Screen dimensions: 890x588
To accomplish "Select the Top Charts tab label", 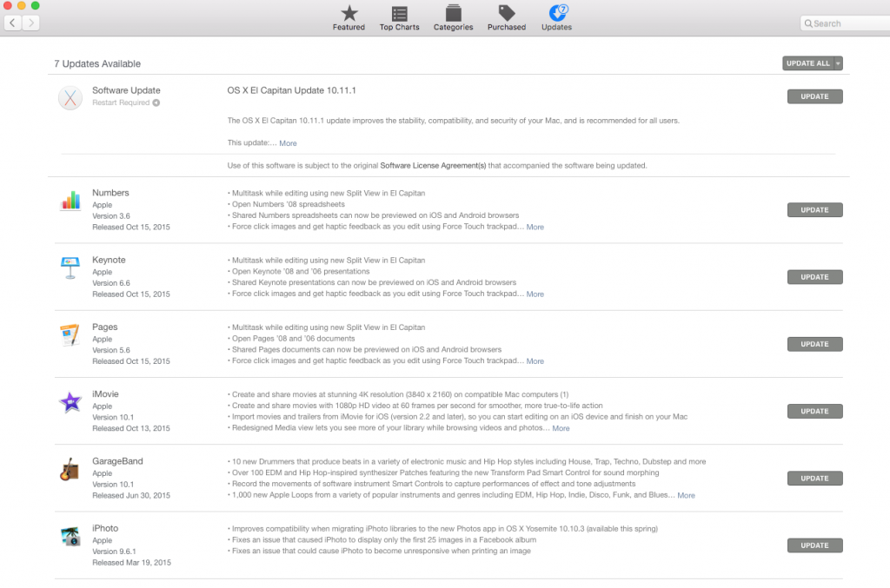I will (400, 27).
